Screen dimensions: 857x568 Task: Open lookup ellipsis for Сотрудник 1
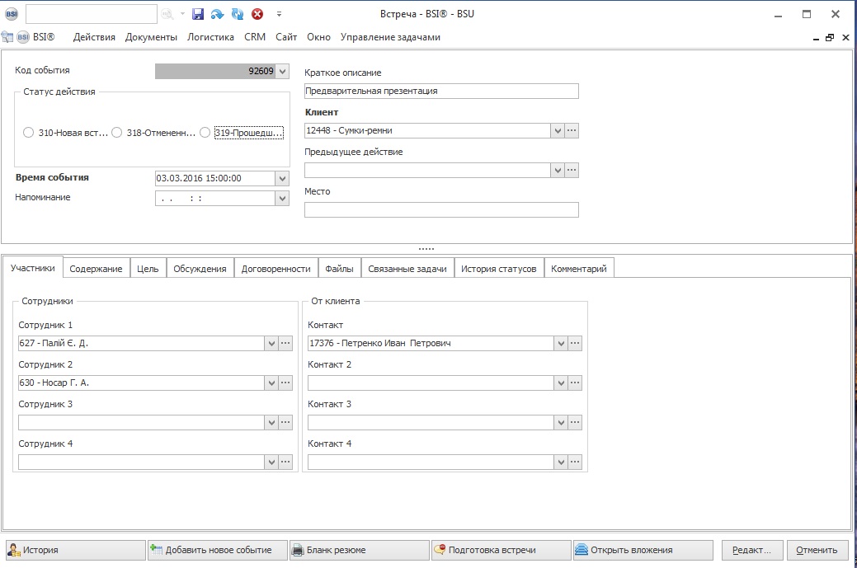point(285,343)
